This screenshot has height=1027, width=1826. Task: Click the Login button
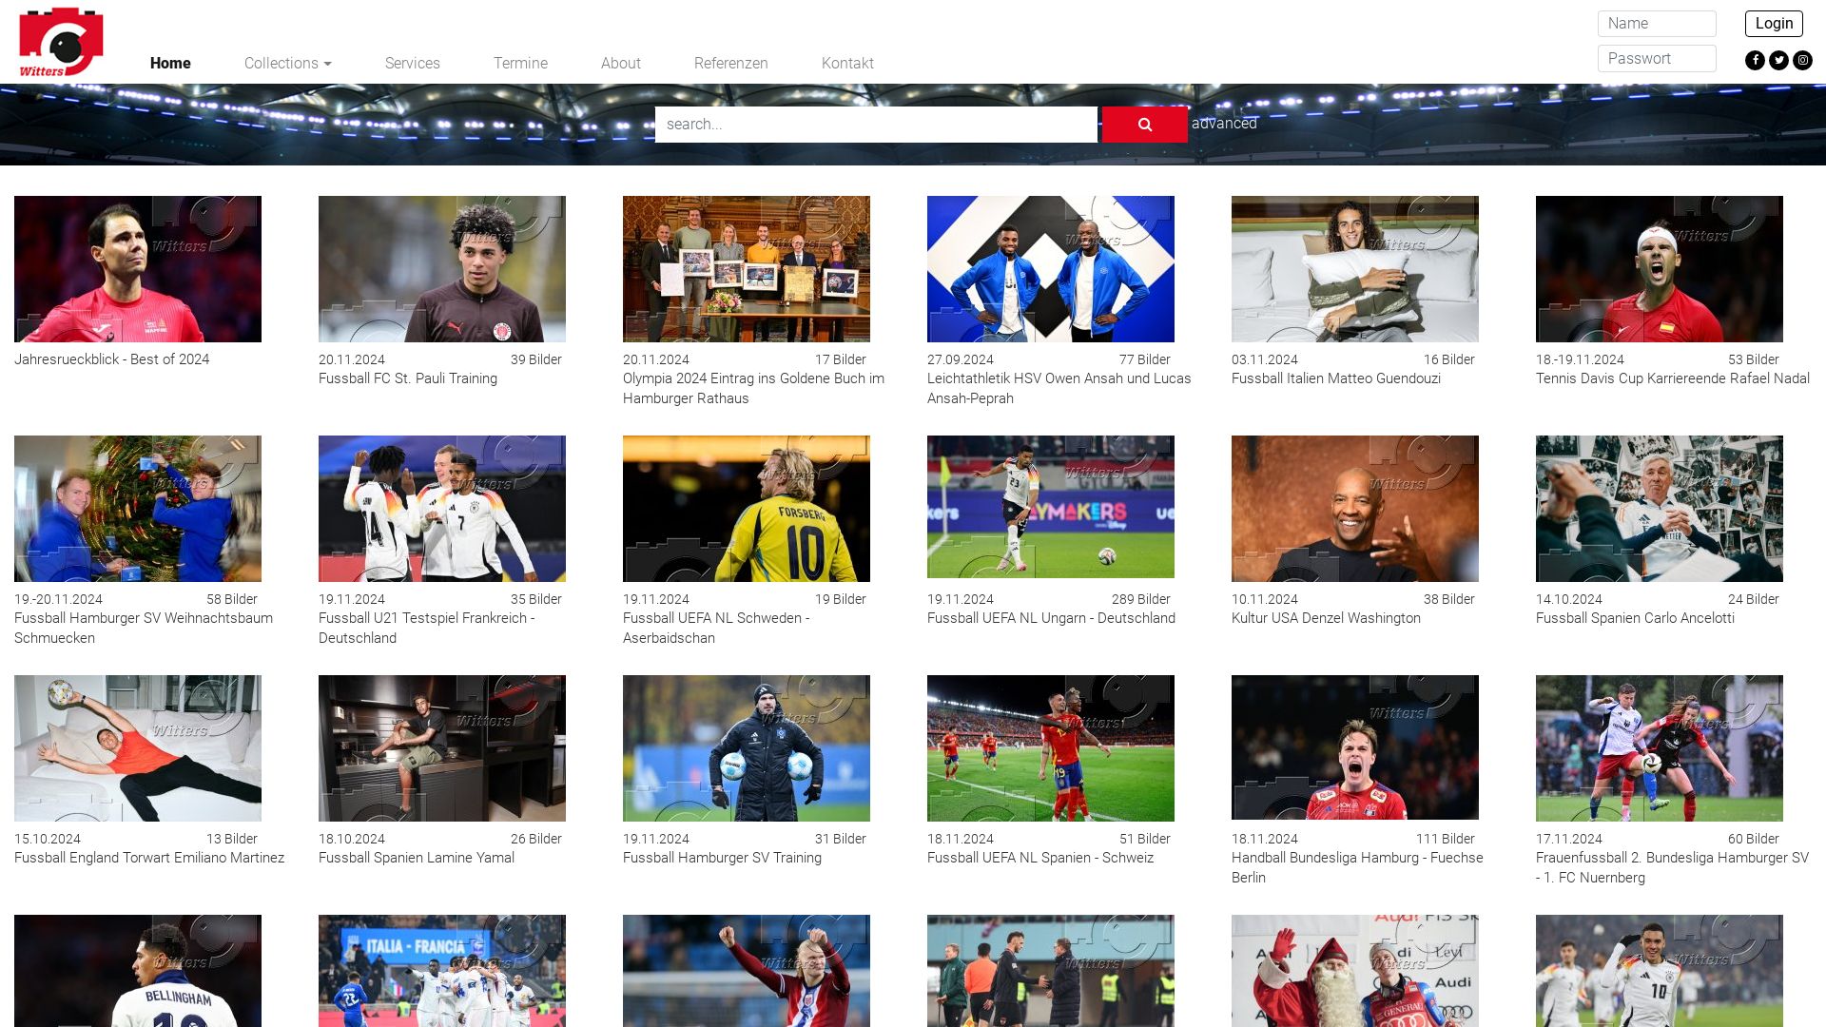point(1774,24)
